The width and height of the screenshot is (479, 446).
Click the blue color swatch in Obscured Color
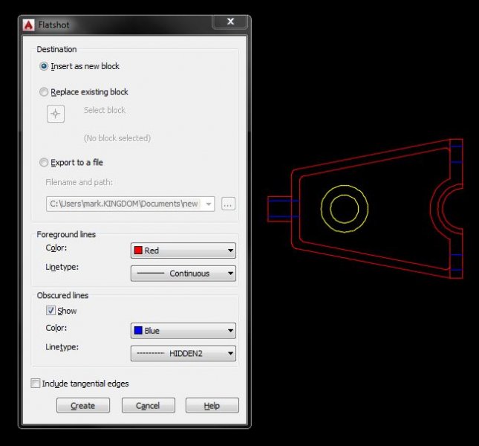coord(138,331)
